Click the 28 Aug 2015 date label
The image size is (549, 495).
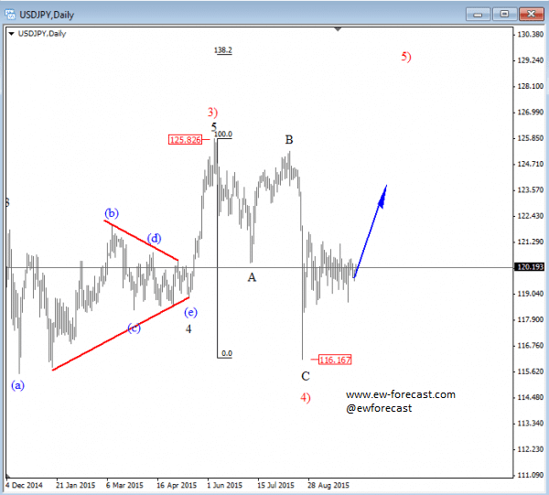(328, 486)
